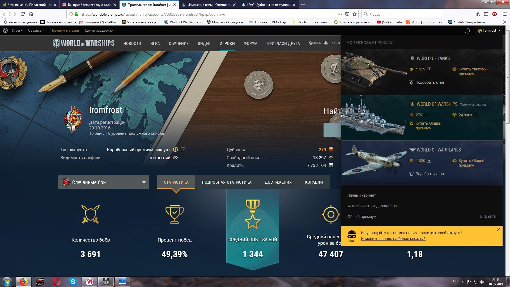Toggle profile visibility eye icon next to открытый

(175, 158)
